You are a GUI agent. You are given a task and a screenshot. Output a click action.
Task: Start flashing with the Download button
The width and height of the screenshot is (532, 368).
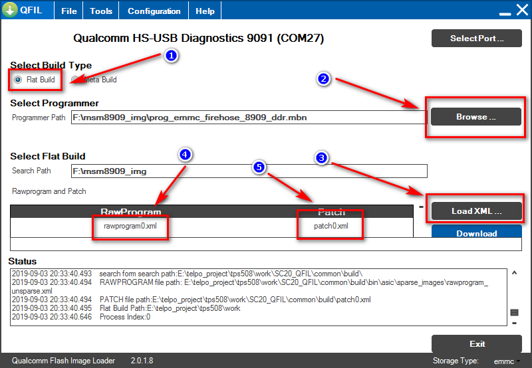(x=476, y=232)
